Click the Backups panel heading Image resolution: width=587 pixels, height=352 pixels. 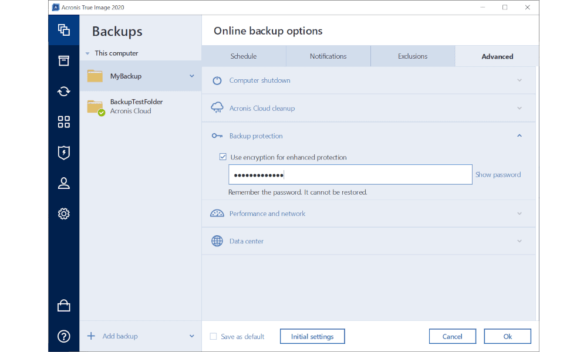coord(117,32)
